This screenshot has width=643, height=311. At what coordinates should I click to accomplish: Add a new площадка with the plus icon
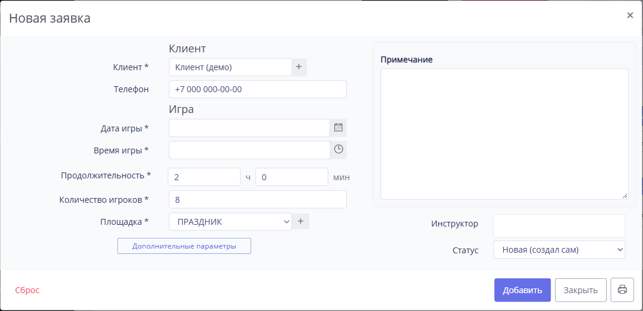pyautogui.click(x=300, y=221)
